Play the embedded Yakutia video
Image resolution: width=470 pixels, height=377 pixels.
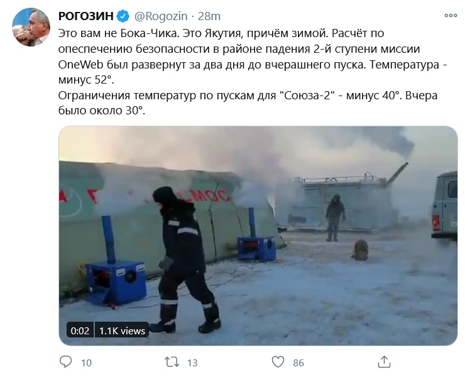(x=258, y=236)
